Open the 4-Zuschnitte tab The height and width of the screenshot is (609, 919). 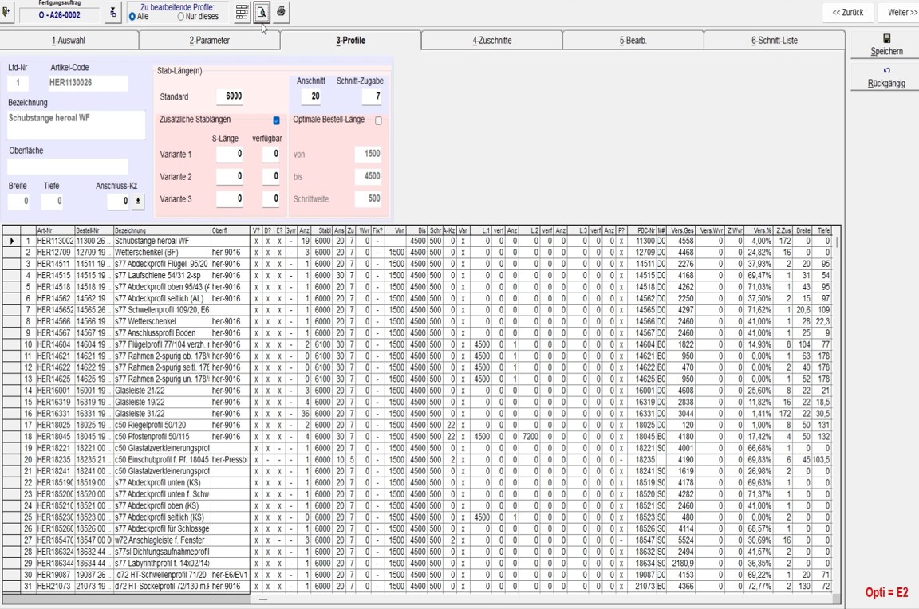click(491, 41)
